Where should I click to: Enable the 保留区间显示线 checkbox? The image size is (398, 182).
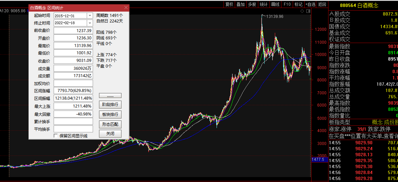(56, 136)
